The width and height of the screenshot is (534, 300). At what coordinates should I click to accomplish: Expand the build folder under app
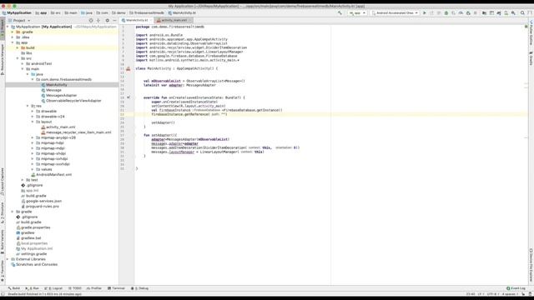tap(18, 48)
